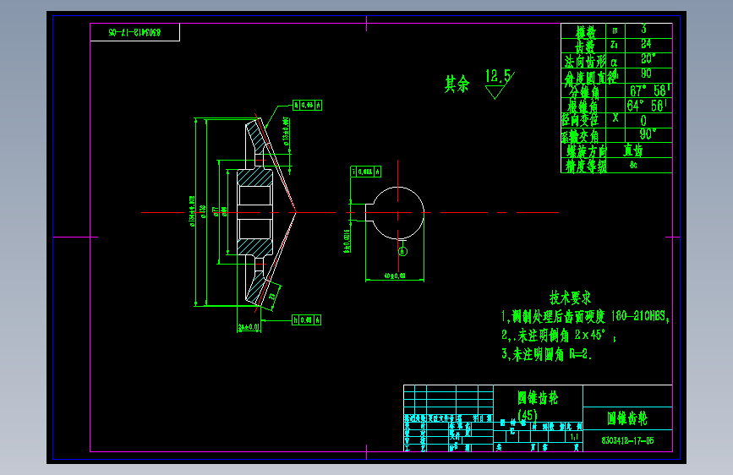
Task: Click the 技术要求 heading
Action: click(570, 298)
